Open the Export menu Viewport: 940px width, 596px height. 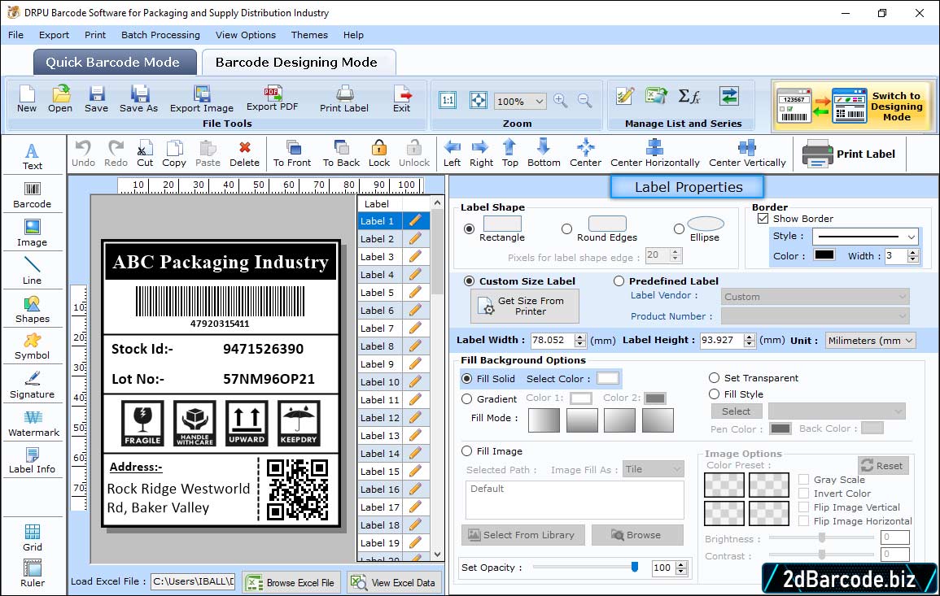coord(54,35)
